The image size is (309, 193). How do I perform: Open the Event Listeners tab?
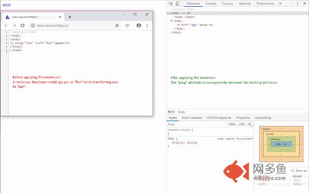pyautogui.click(x=192, y=118)
